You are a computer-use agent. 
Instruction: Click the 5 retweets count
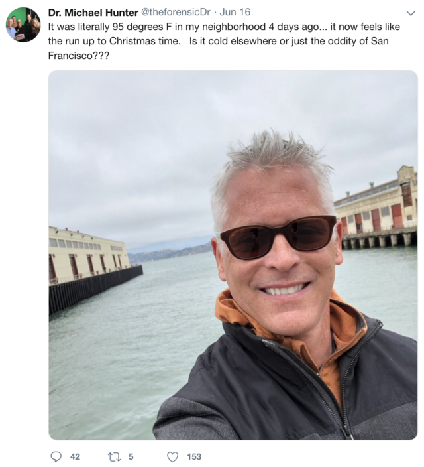pyautogui.click(x=131, y=456)
